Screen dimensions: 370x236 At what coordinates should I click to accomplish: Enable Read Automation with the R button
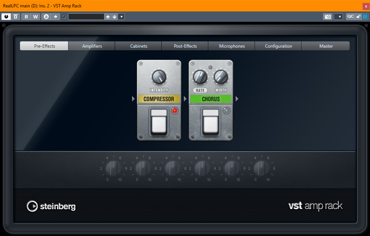click(x=26, y=17)
